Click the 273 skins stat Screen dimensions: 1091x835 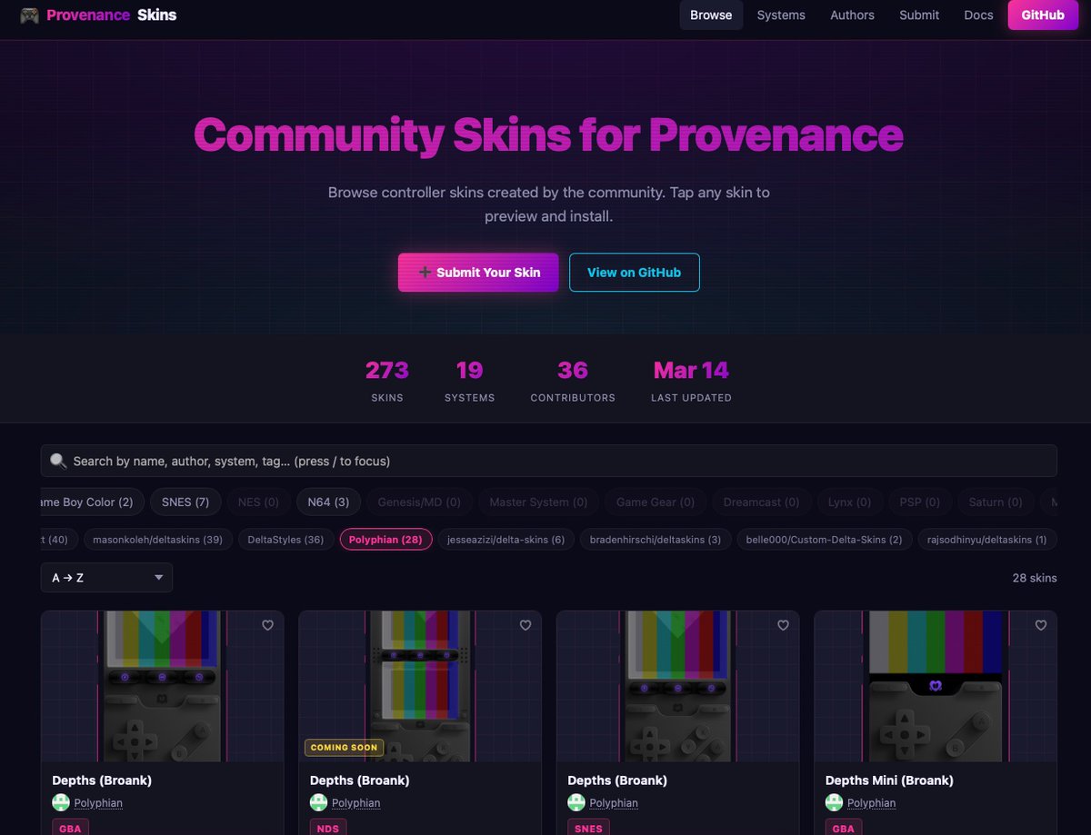point(387,380)
